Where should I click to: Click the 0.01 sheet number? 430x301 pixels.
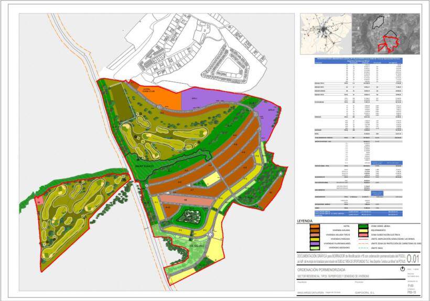(x=413, y=258)
